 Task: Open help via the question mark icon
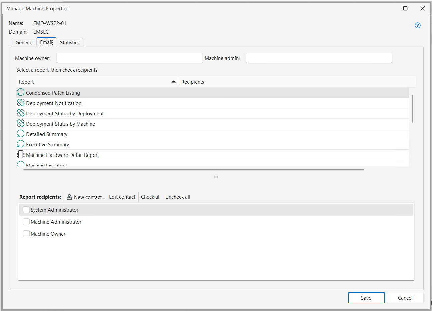(417, 25)
